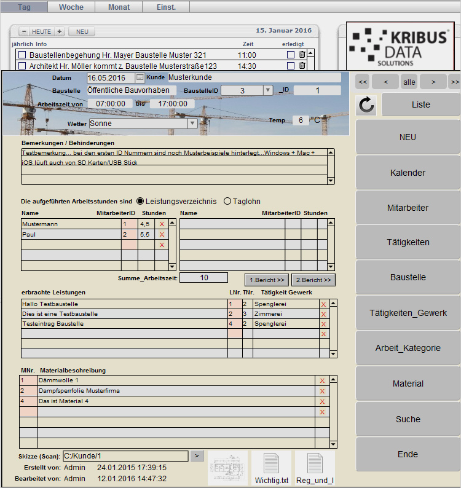Mark Architekt Hr. Möller appointment as erledigt
The height and width of the screenshot is (488, 461).
291,66
